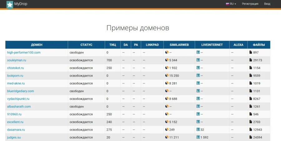
Task: Sort by the DA column header
Action: 126,45
